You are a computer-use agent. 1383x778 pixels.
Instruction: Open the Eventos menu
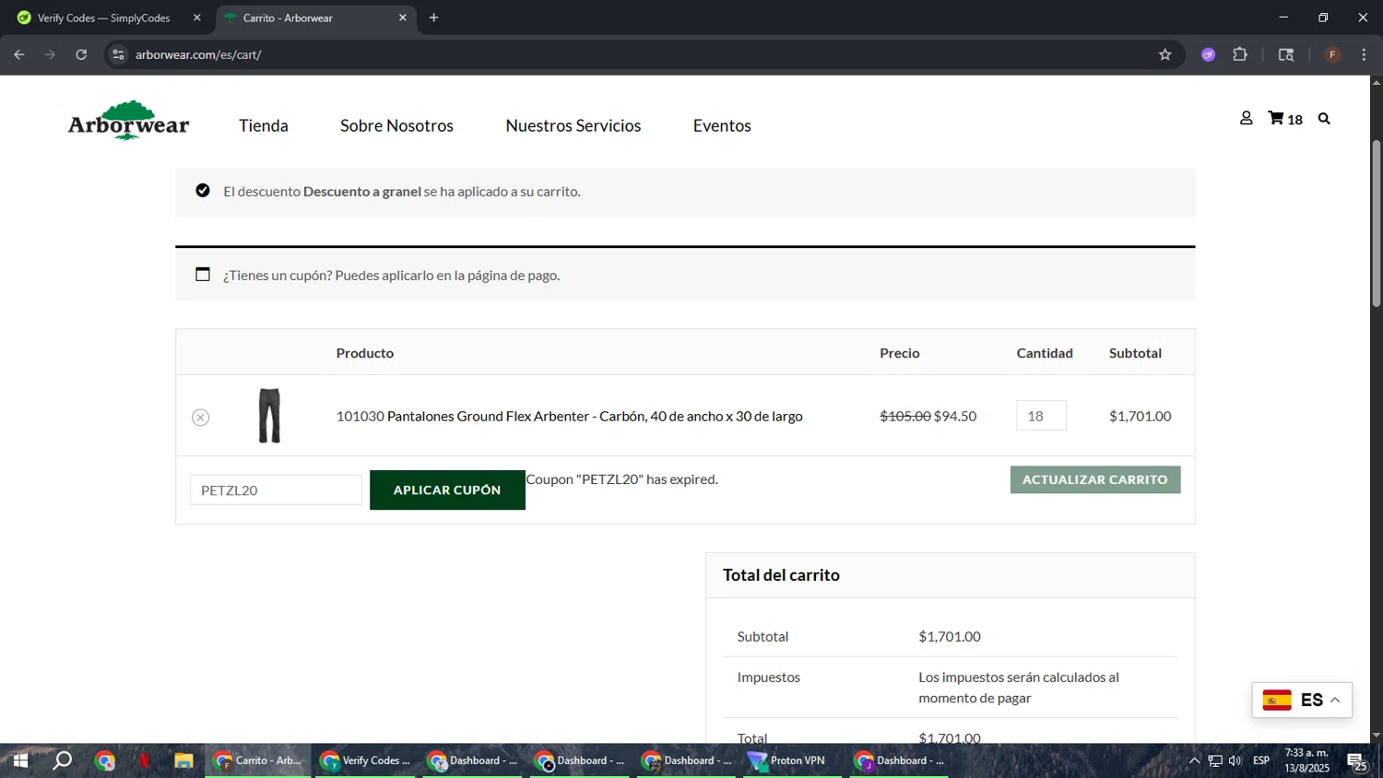coord(722,125)
